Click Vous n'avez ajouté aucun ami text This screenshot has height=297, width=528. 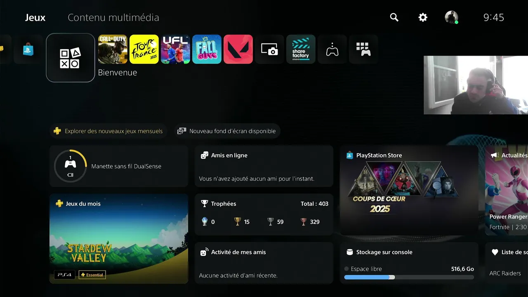coord(257,179)
